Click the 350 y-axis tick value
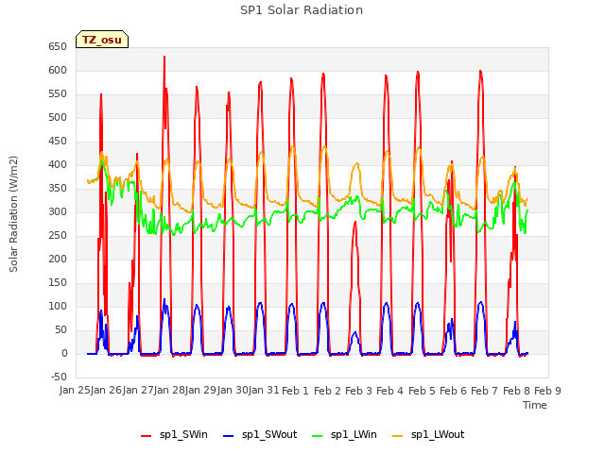 click(x=58, y=189)
